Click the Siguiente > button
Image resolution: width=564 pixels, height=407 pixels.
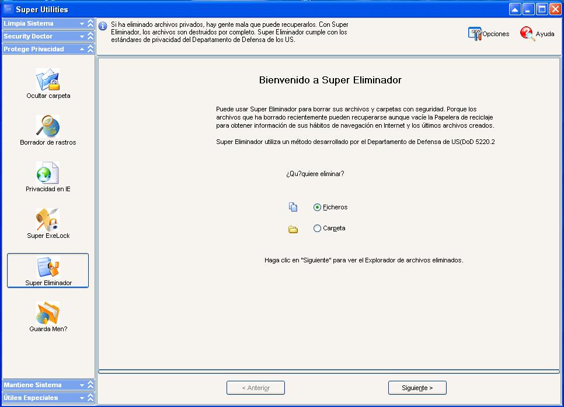coord(417,388)
